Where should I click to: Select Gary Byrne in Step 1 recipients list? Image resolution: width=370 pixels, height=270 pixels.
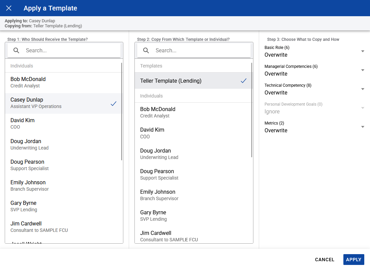click(63, 206)
